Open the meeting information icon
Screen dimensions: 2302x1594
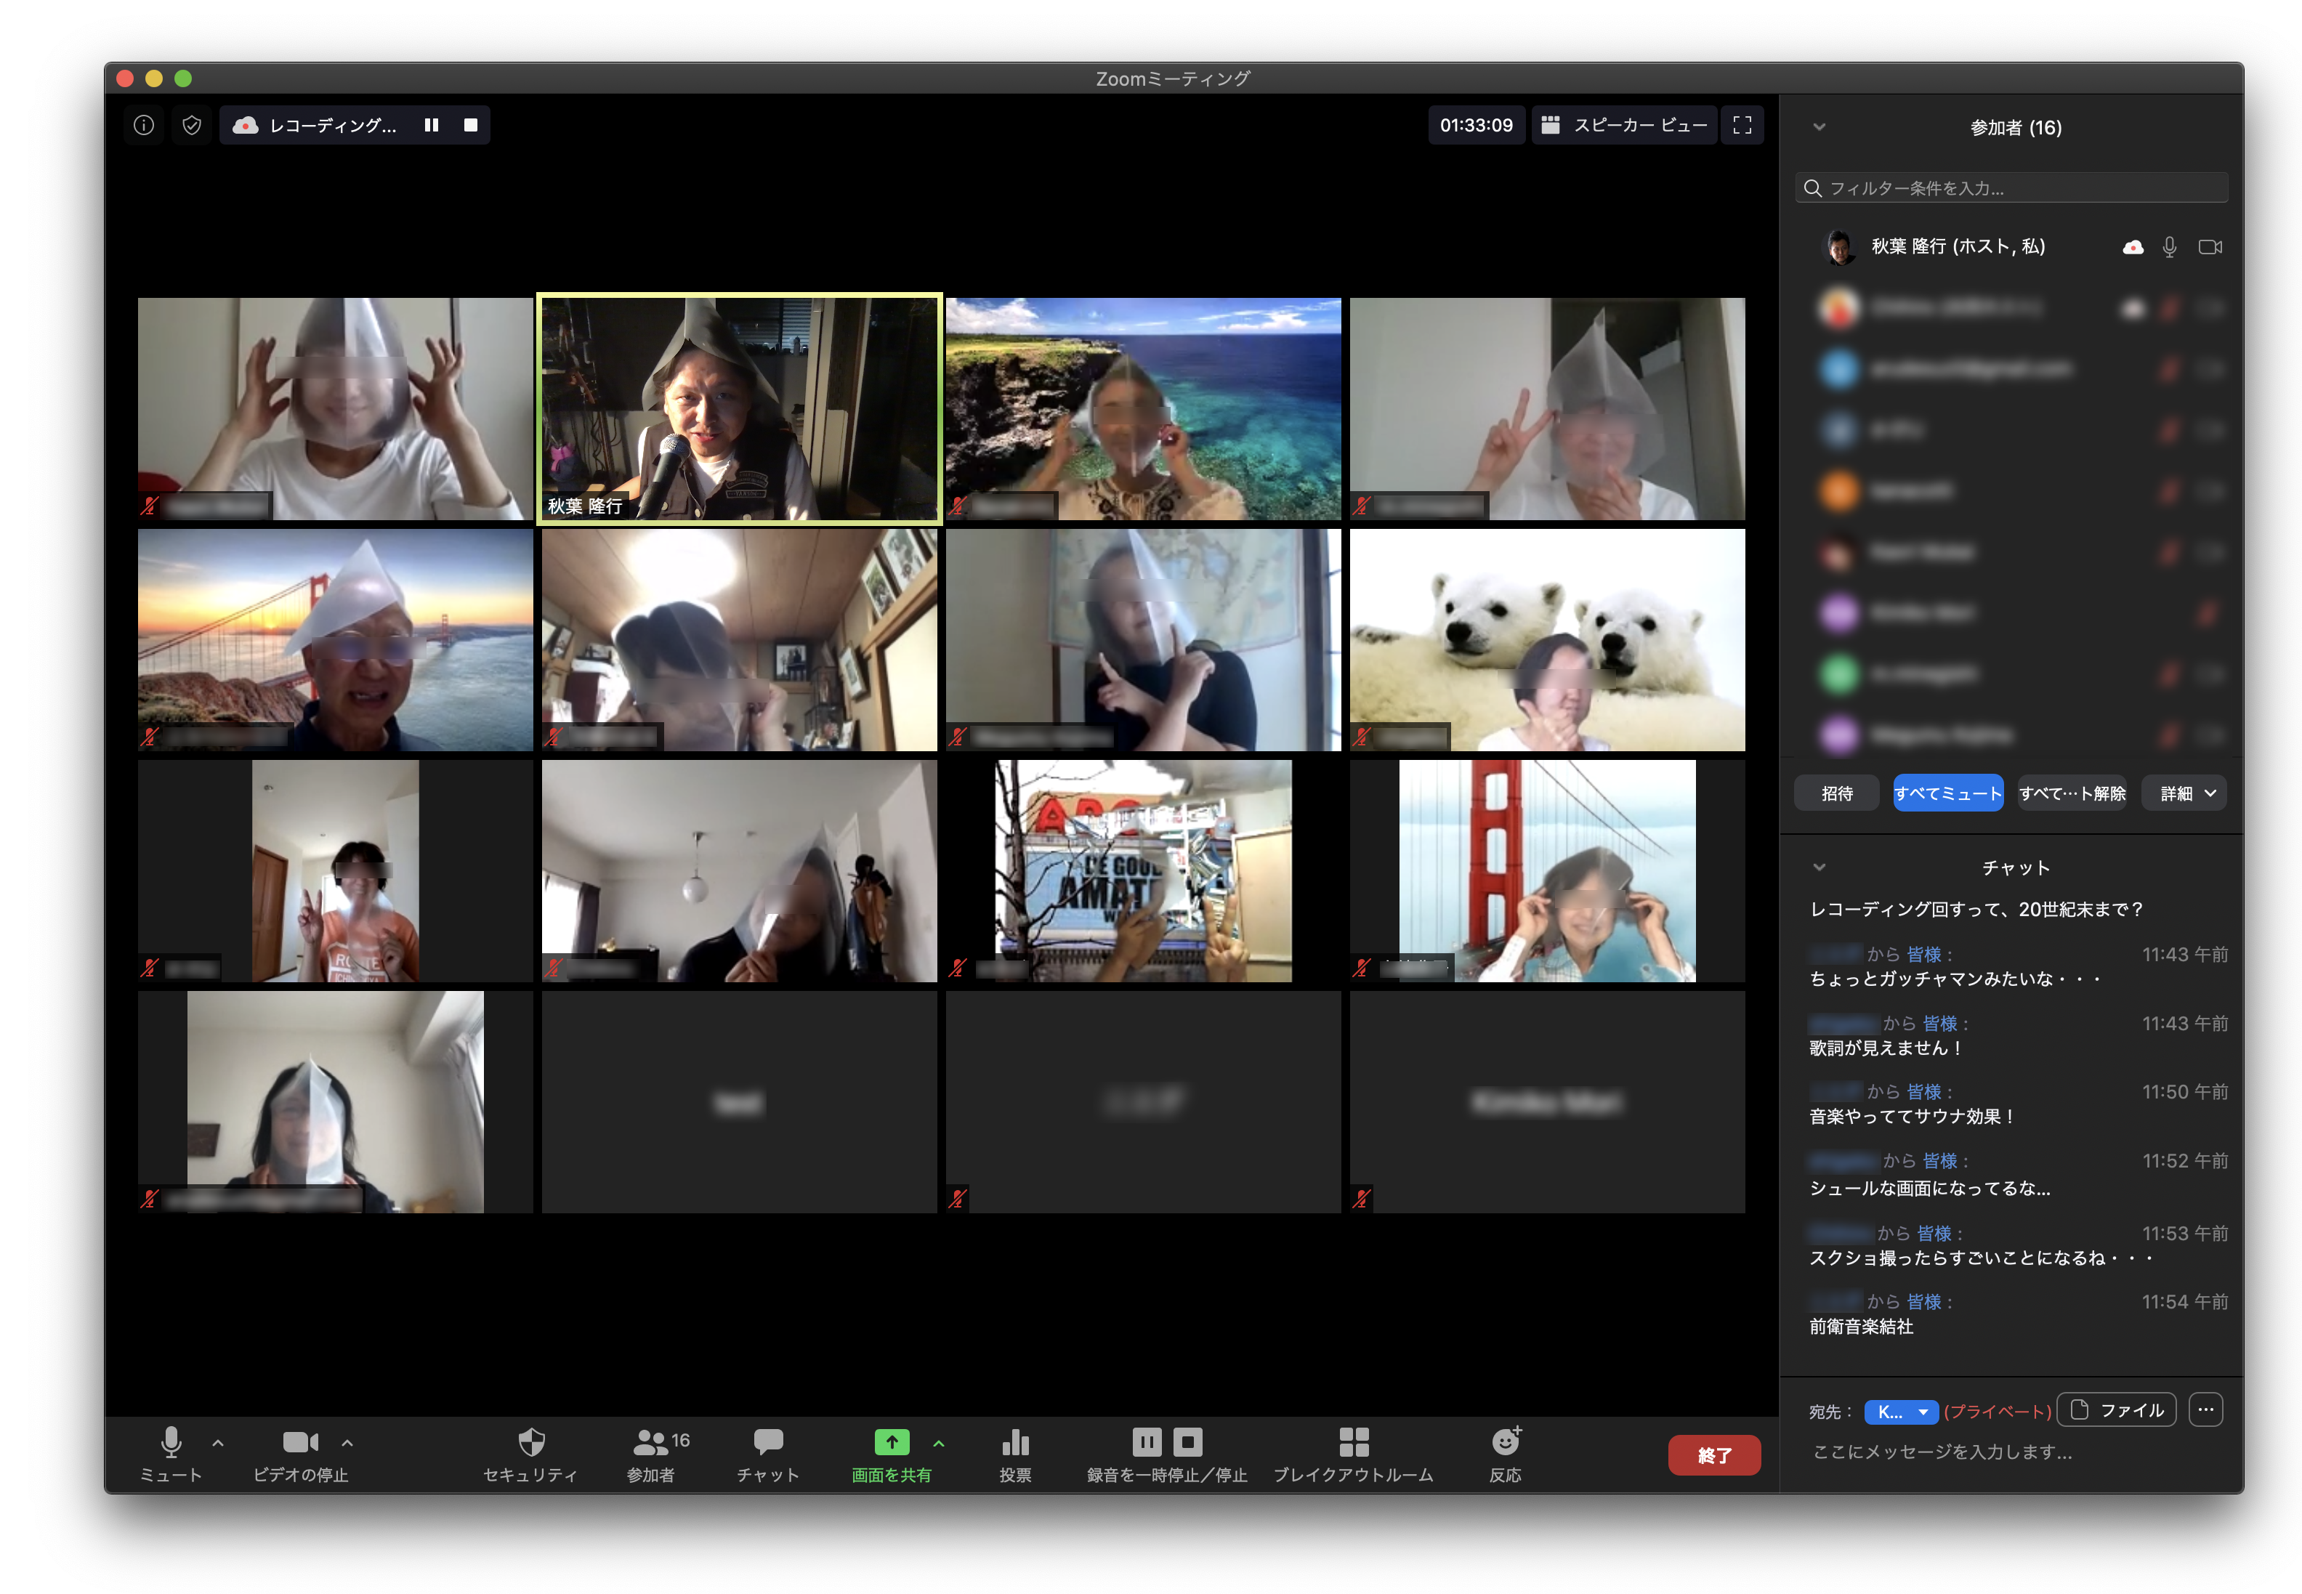(x=144, y=125)
